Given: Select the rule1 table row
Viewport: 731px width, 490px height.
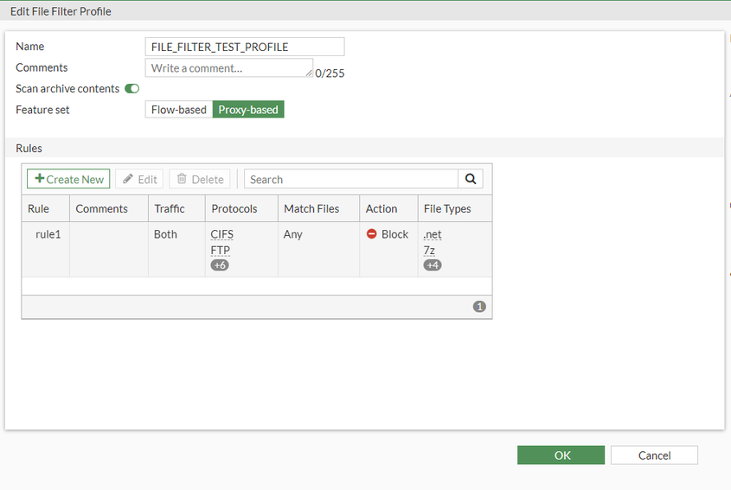Looking at the screenshot, I should point(48,234).
